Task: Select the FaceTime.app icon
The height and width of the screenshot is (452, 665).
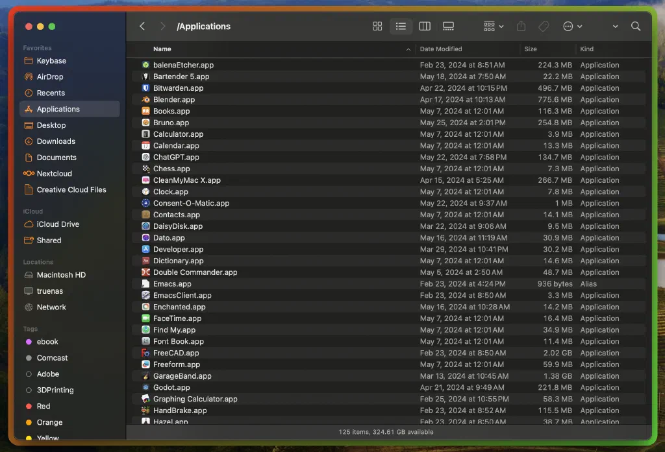Action: pyautogui.click(x=145, y=318)
